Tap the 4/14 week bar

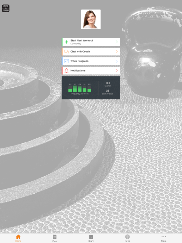click(x=70, y=89)
